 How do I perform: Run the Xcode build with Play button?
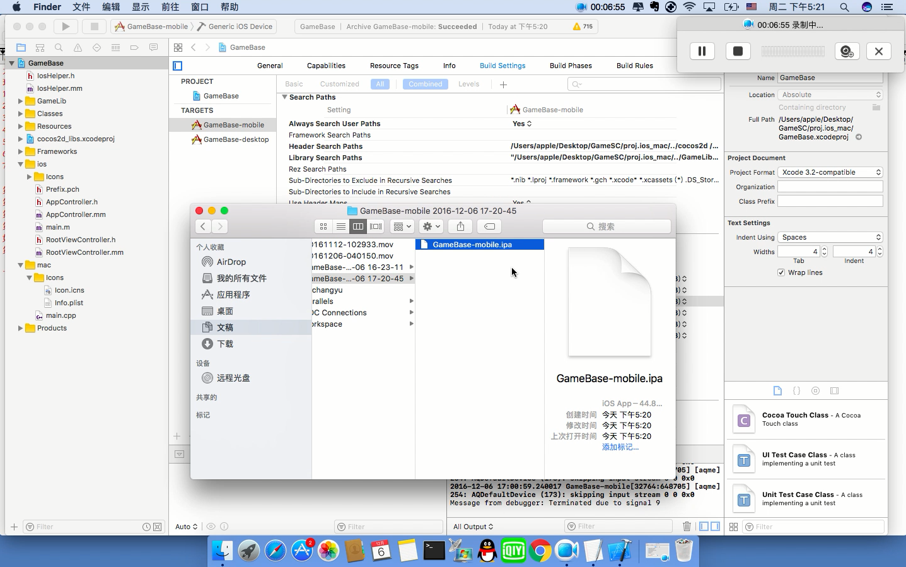[66, 26]
